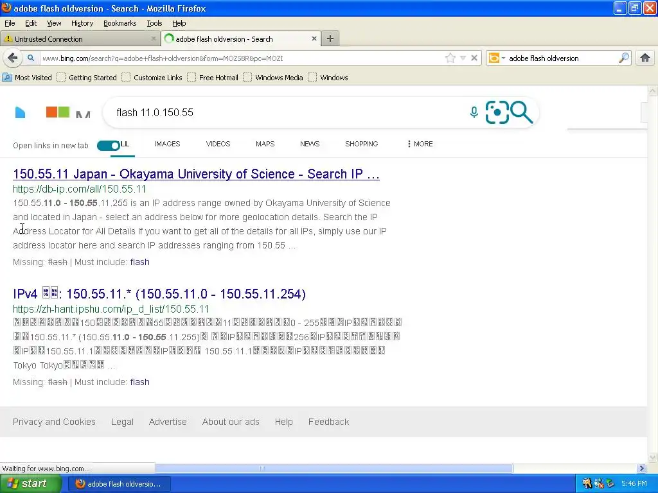Image resolution: width=658 pixels, height=493 pixels.
Task: Click the Microsoft colored squares logo
Action: click(x=57, y=112)
